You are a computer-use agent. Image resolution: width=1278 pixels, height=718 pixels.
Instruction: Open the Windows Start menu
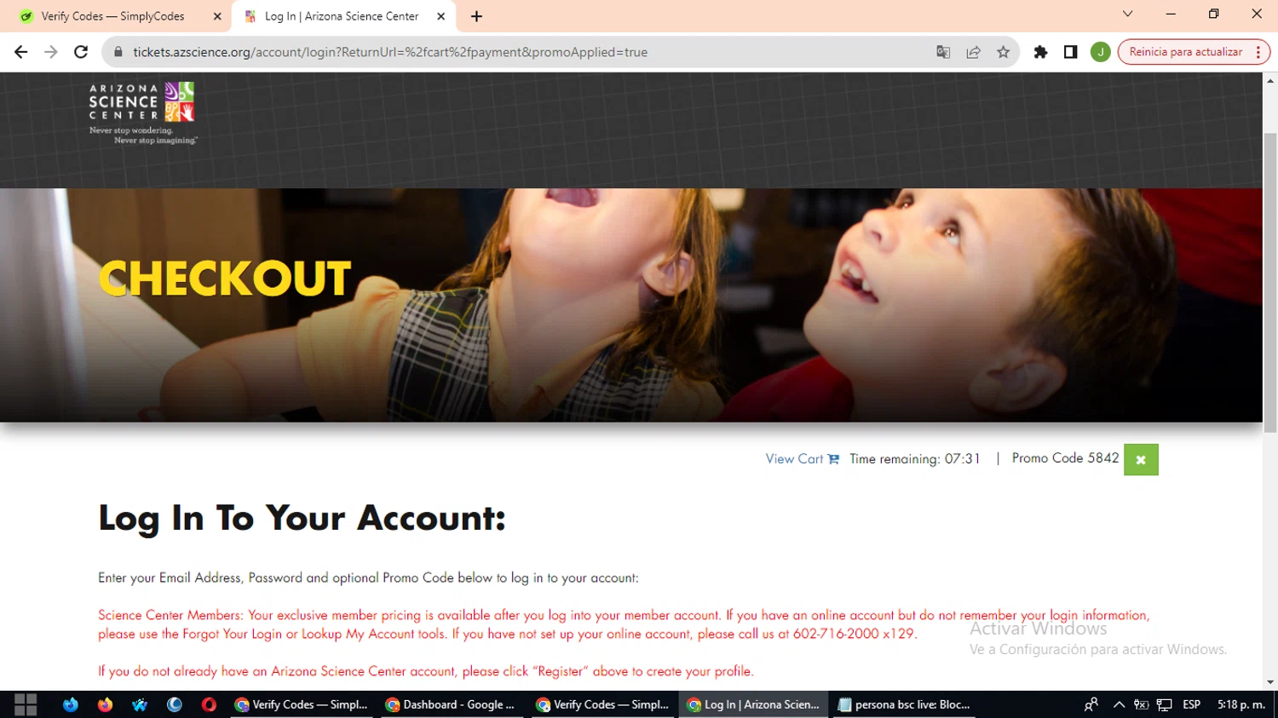26,704
